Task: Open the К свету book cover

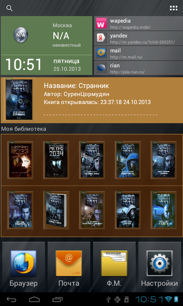Action: tap(164, 210)
